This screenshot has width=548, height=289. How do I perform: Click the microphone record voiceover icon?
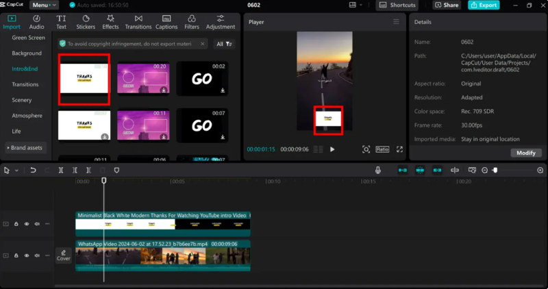(377, 170)
